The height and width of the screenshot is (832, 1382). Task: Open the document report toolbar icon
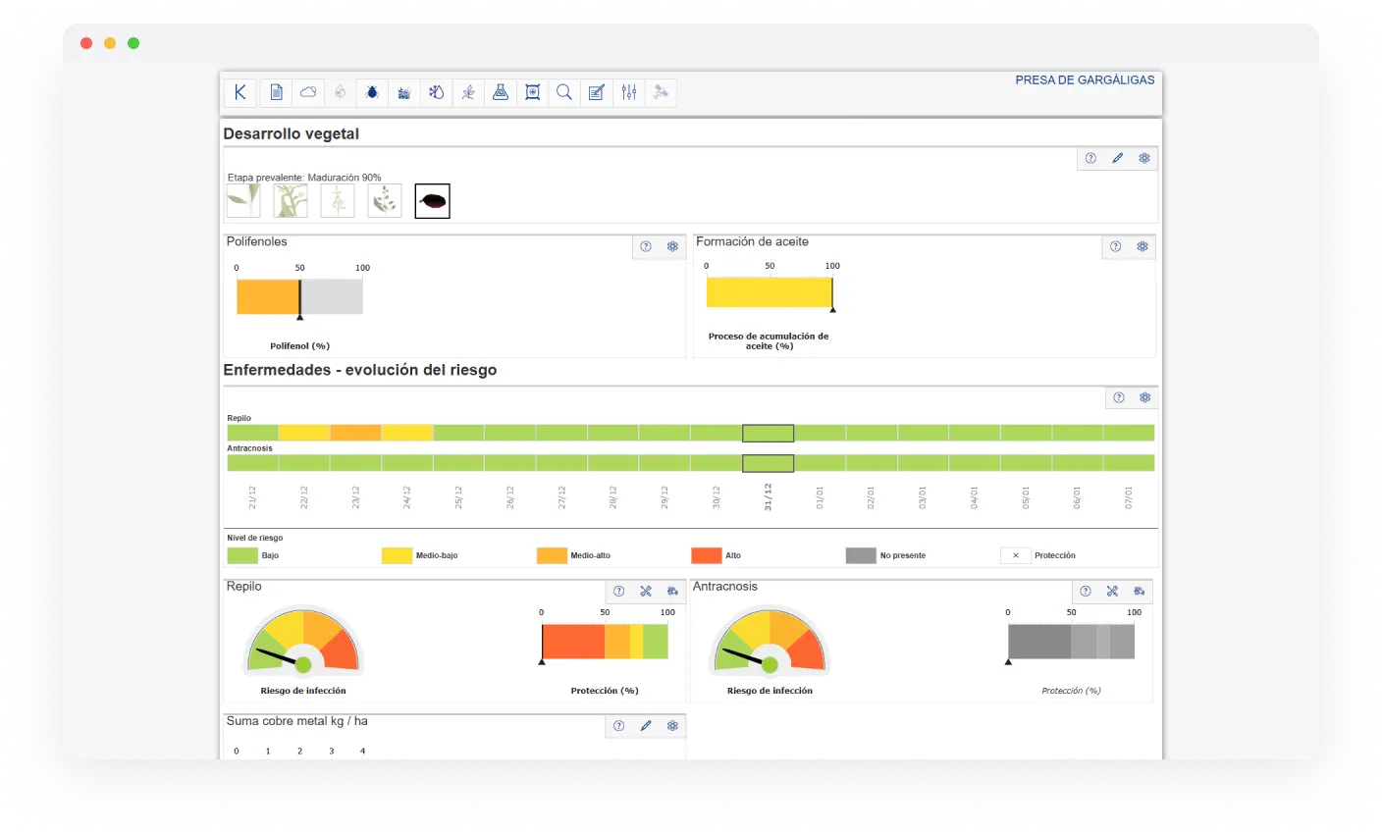coord(276,92)
